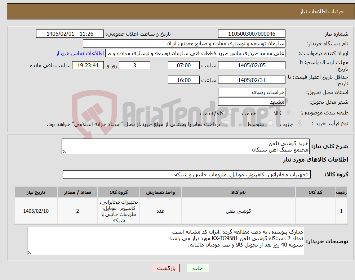Click the item code cell showing --
Image resolution: width=355 pixels, height=280 pixels.
pyautogui.click(x=315, y=211)
